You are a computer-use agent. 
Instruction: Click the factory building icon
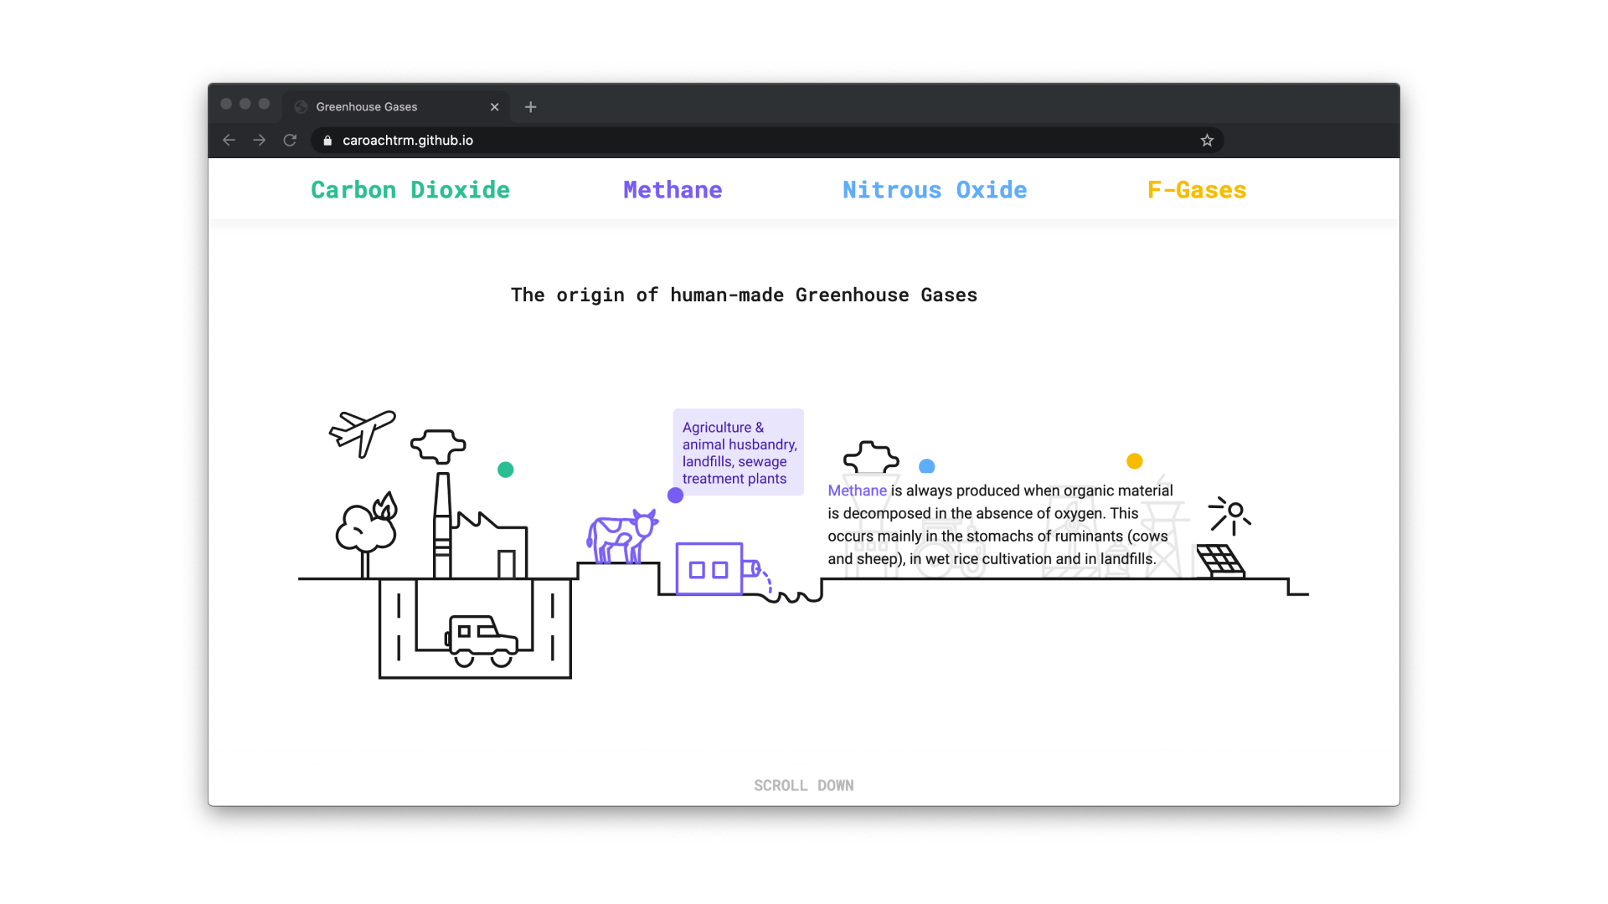480,527
